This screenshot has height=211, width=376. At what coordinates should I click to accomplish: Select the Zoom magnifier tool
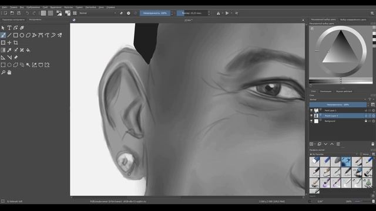[3, 72]
